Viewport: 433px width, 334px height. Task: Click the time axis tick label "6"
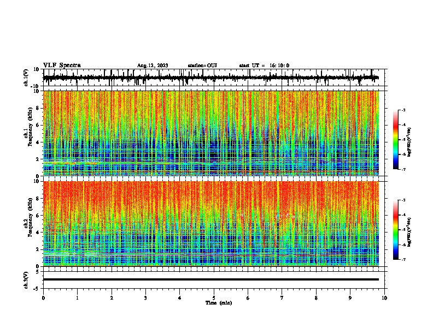(x=248, y=298)
